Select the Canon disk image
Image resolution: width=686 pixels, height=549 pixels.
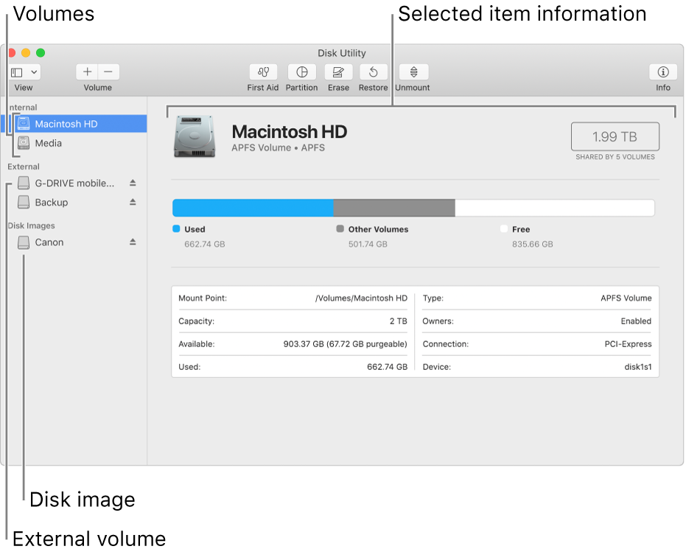coord(74,242)
